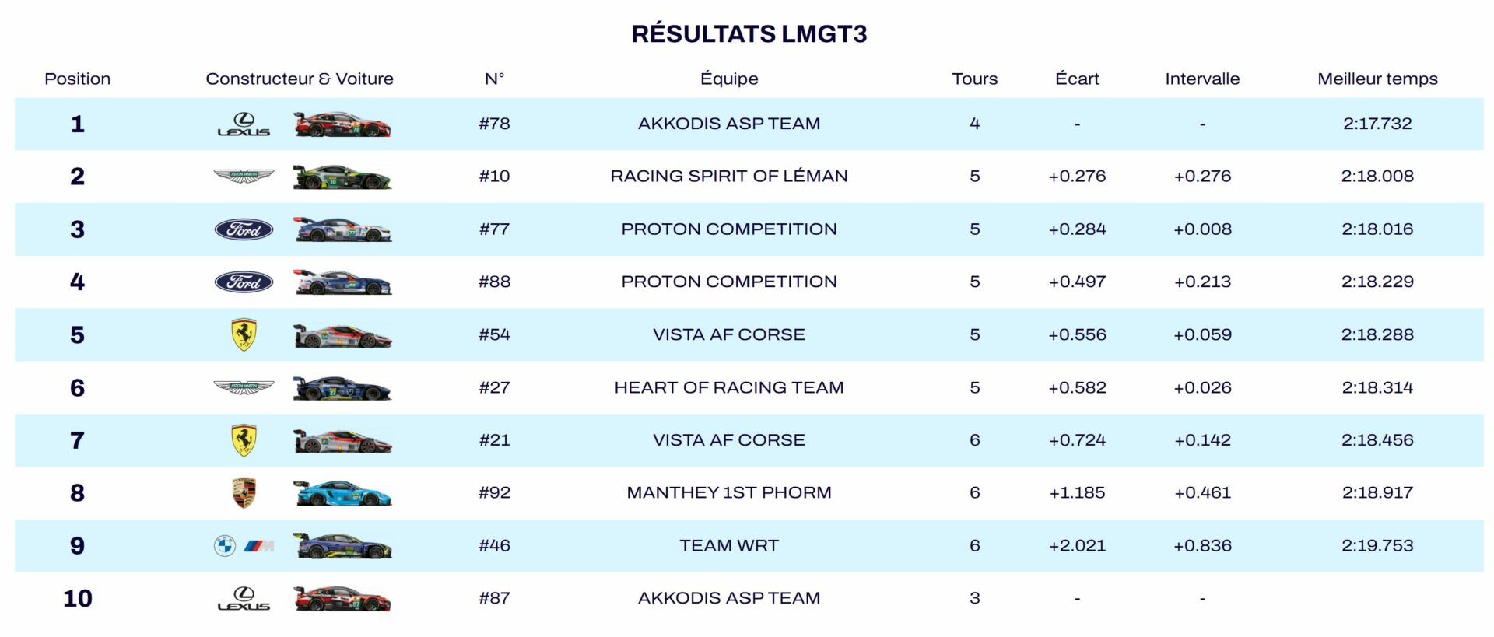
Task: Click the Aston Martin logo beside #10
Action: pyautogui.click(x=244, y=177)
